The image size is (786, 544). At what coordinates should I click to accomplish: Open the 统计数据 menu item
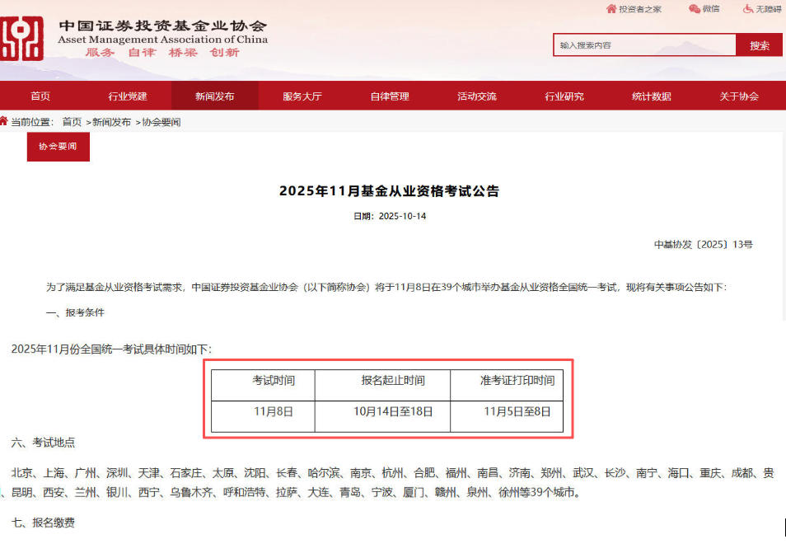pos(649,95)
